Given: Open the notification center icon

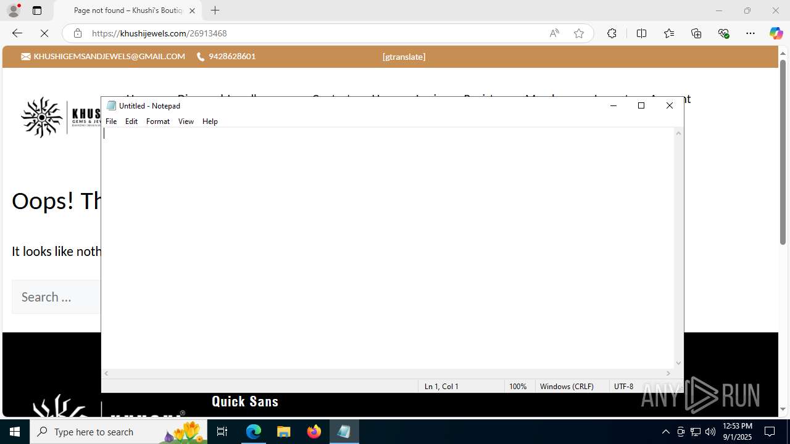Looking at the screenshot, I should tap(770, 432).
